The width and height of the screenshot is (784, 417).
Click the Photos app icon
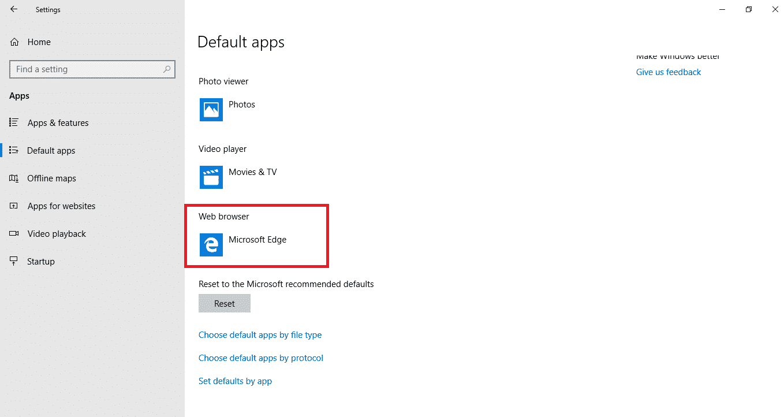pyautogui.click(x=211, y=110)
